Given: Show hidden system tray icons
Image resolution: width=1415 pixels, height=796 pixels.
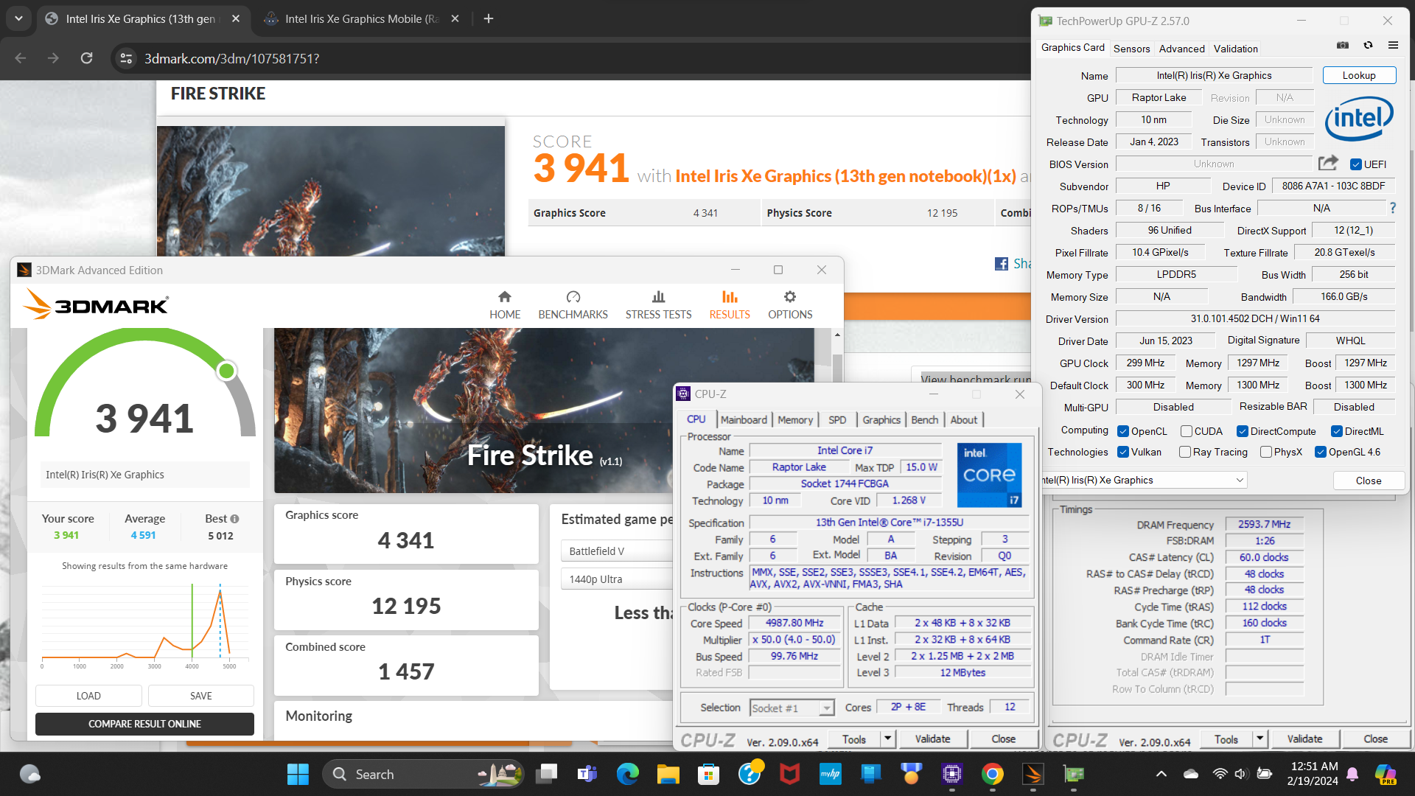Looking at the screenshot, I should [1161, 774].
